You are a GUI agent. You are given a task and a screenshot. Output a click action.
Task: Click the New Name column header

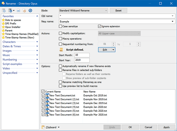(89, 92)
